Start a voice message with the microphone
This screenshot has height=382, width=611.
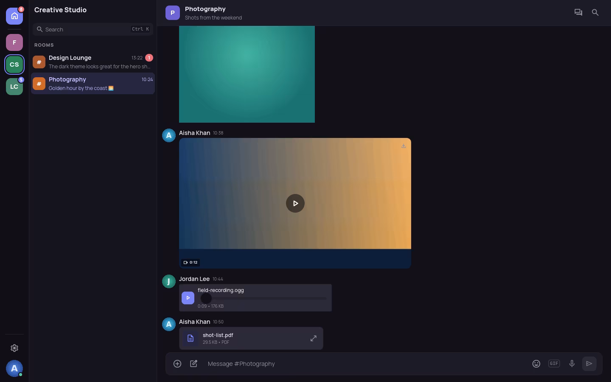click(x=572, y=364)
